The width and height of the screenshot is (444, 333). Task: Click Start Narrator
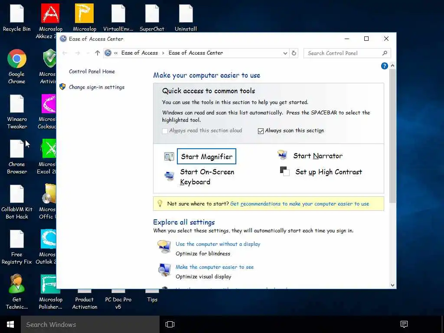coord(318,156)
